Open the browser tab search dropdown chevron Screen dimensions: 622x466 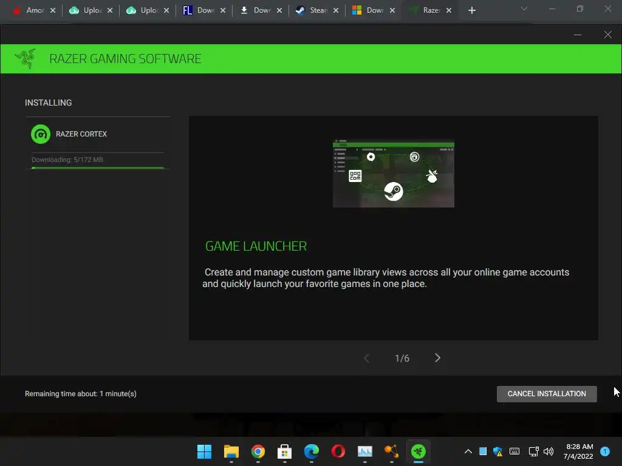pos(524,8)
